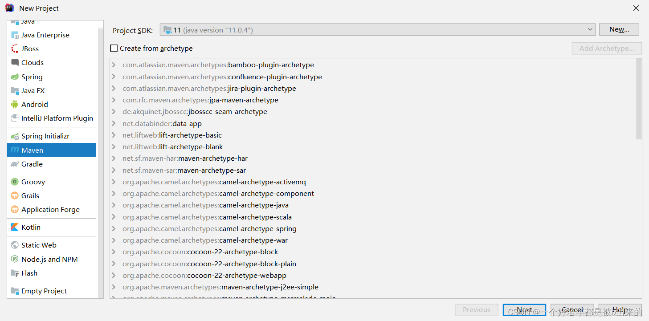Expand net.databinder data-app entry
Viewport: 649px width, 321px height.
[x=114, y=123]
